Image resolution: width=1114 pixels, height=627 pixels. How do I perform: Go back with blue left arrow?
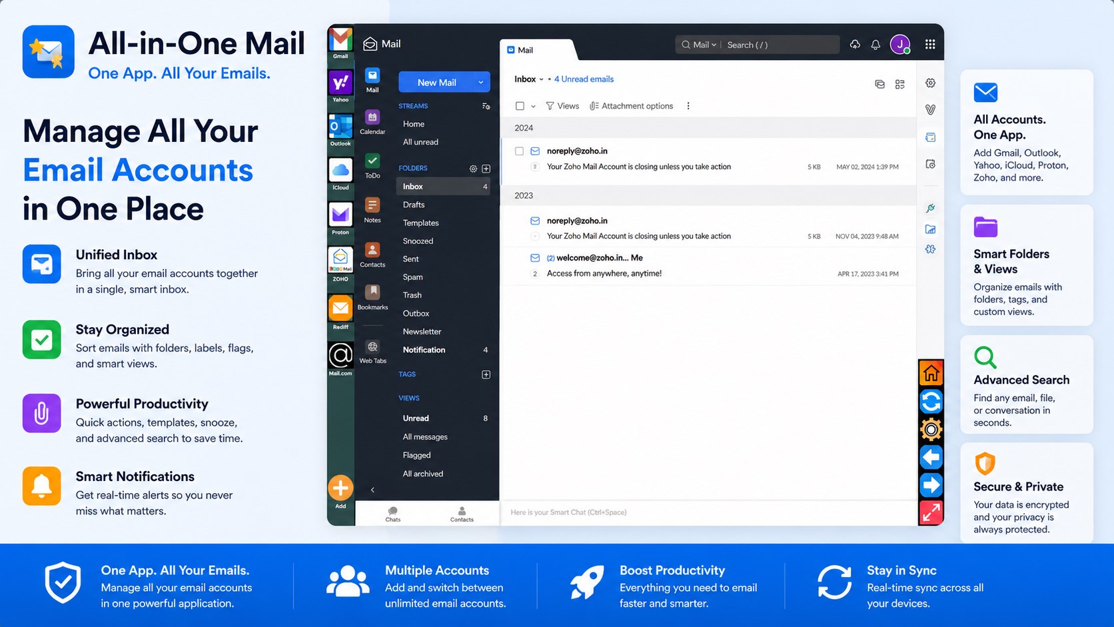point(931,457)
